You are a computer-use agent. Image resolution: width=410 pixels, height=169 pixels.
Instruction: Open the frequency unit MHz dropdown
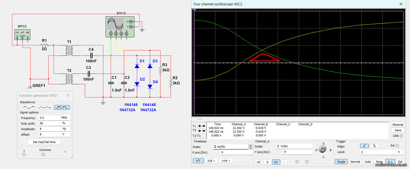pos(65,118)
